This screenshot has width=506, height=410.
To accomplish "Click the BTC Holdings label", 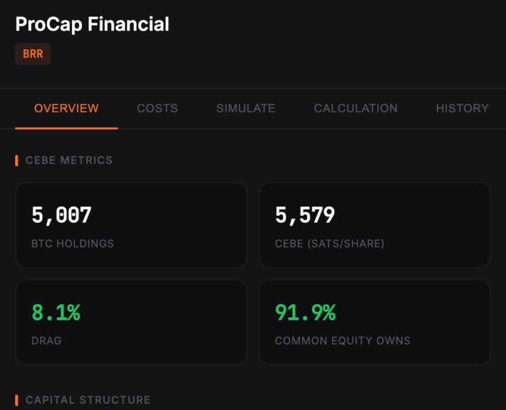I will pos(73,244).
